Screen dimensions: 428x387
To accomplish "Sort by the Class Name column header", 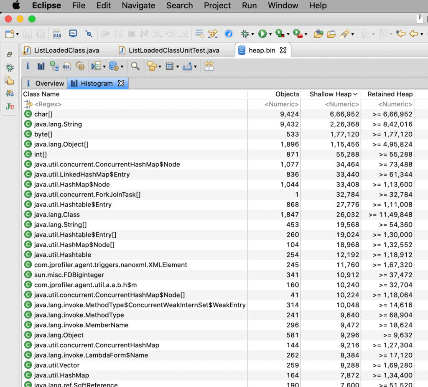I will pyautogui.click(x=135, y=94).
